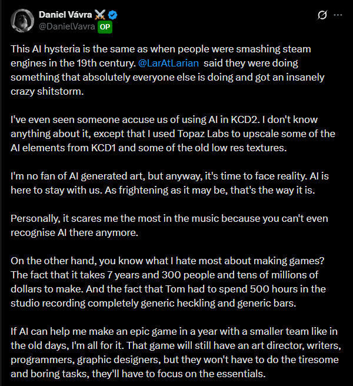Click the green OP badge
Image resolution: width=353 pixels, height=386 pixels.
click(105, 26)
